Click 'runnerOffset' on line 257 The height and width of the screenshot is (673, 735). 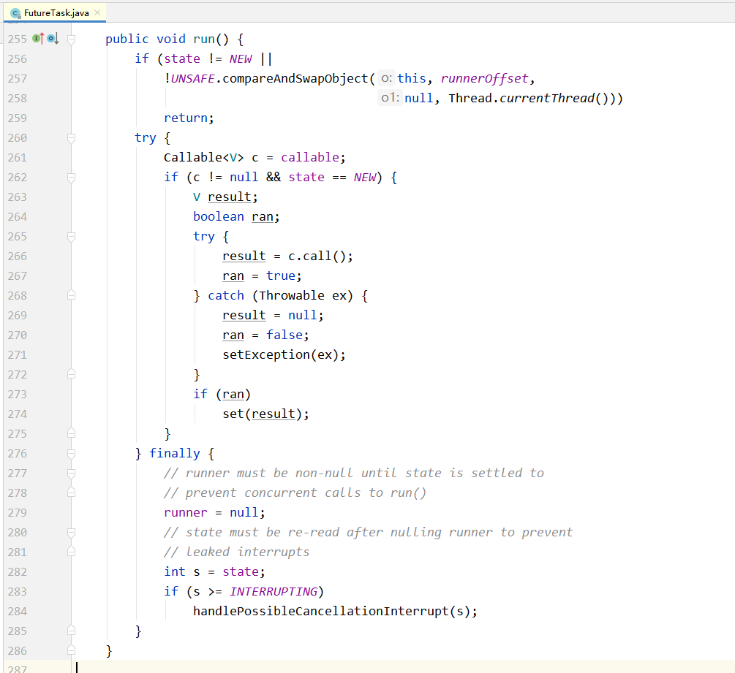[x=485, y=78]
